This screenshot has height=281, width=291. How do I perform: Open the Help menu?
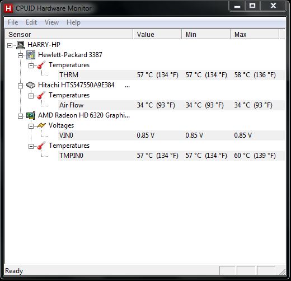pyautogui.click(x=73, y=22)
